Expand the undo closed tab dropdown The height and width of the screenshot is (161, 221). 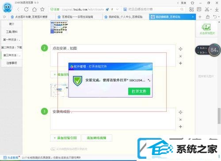click(x=219, y=17)
